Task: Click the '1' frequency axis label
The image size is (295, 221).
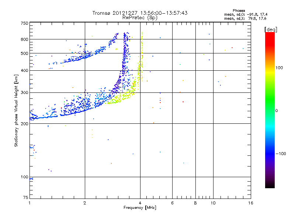Action: coord(29,203)
